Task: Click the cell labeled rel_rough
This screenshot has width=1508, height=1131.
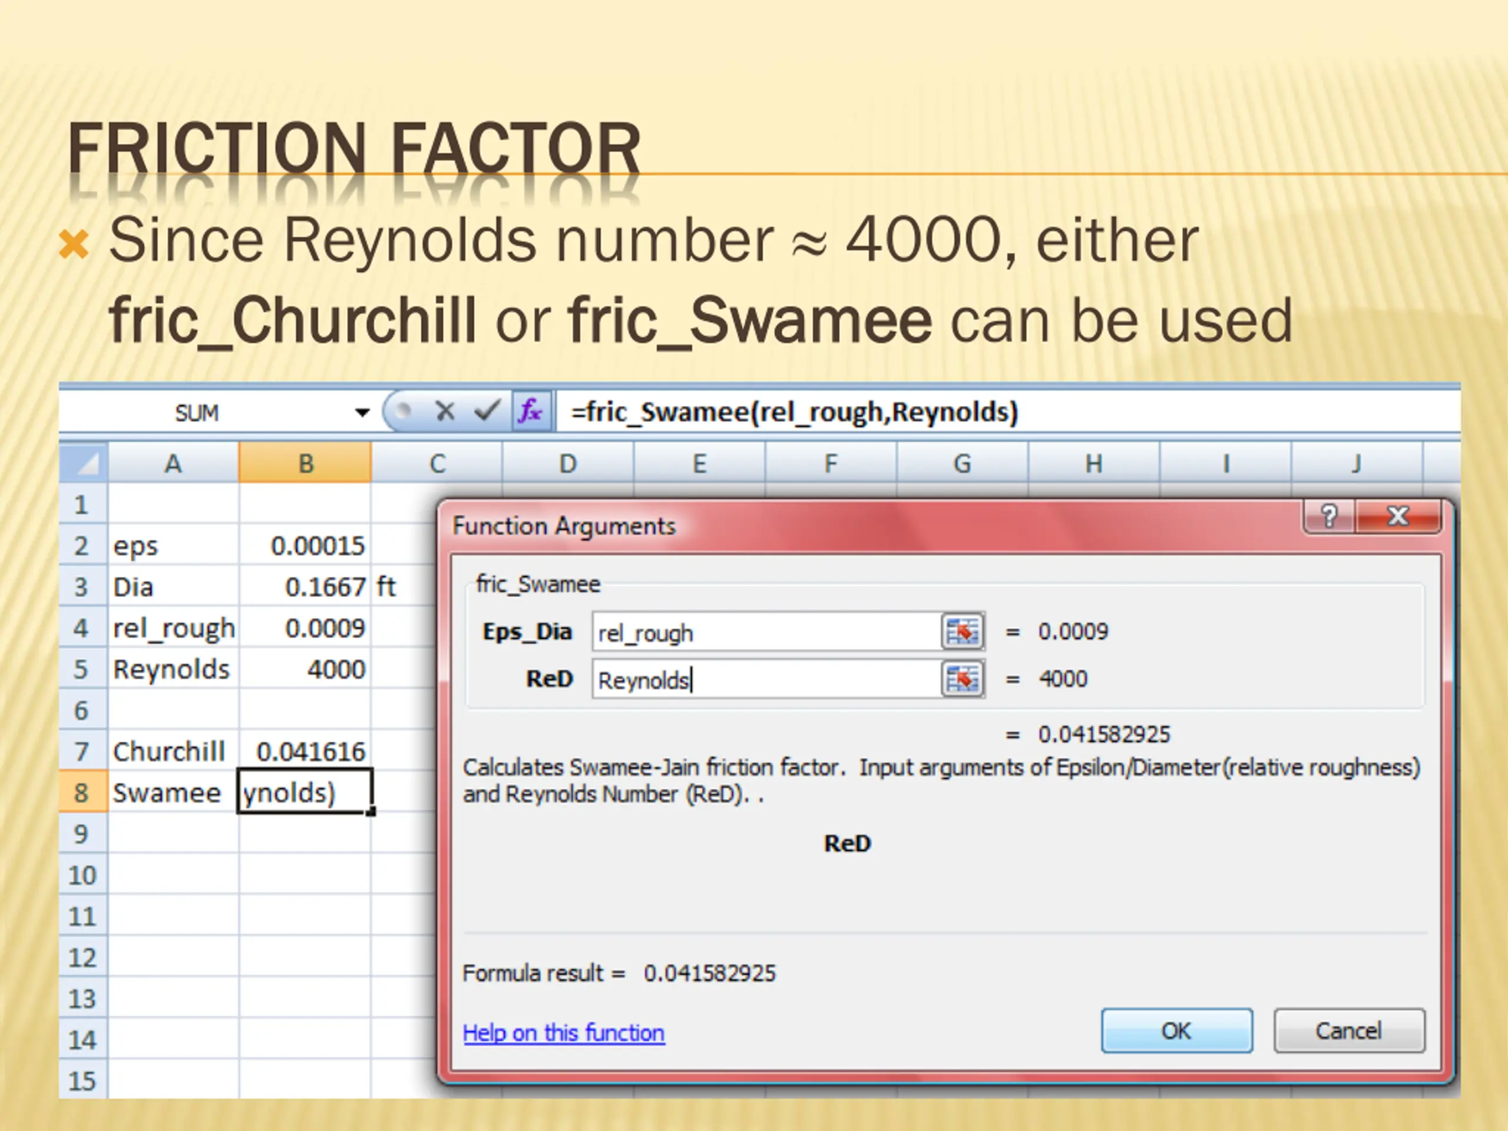Action: coord(173,628)
